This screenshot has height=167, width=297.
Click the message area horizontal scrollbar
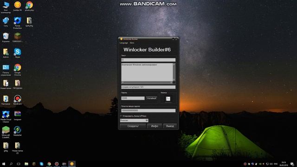tap(147, 83)
